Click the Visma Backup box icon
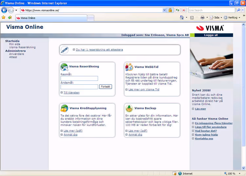The height and width of the screenshot is (176, 246). point(129,108)
